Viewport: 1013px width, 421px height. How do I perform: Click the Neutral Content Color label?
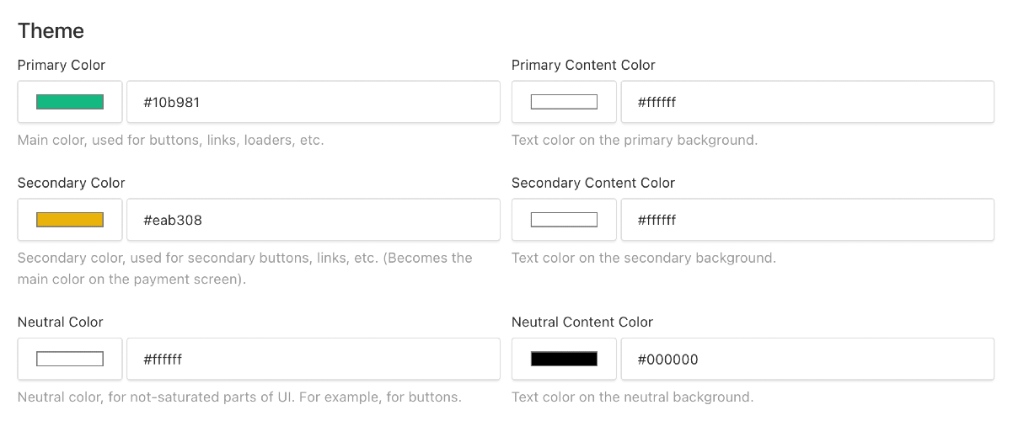coord(582,322)
